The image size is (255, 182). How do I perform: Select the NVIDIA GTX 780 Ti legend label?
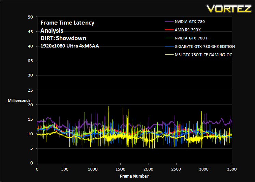[x=192, y=38]
